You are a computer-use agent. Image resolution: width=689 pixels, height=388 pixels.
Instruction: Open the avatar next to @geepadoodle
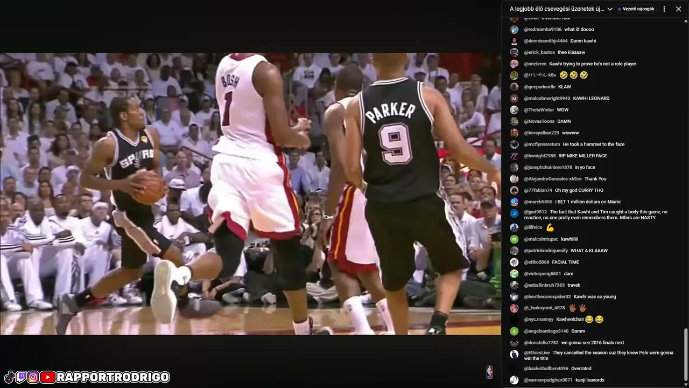pyautogui.click(x=514, y=87)
